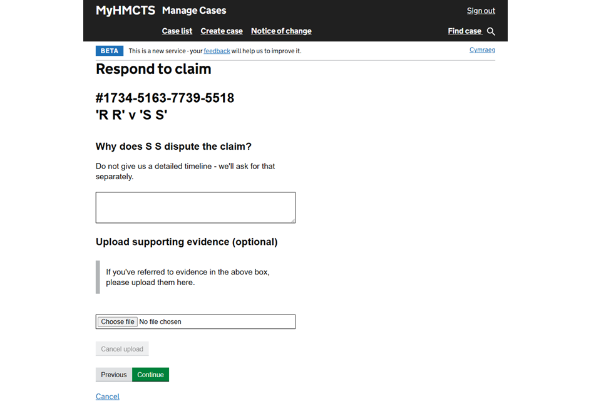Click the blue BETA tag
The height and width of the screenshot is (401, 601).
pyautogui.click(x=109, y=51)
